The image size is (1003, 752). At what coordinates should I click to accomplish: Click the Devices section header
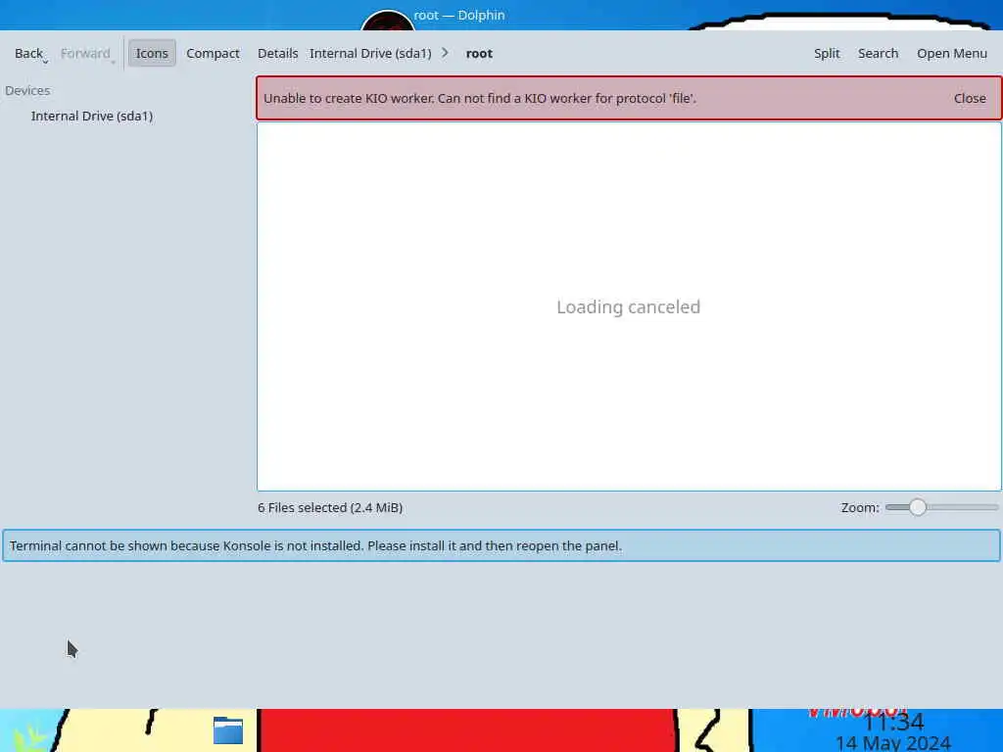click(x=27, y=91)
